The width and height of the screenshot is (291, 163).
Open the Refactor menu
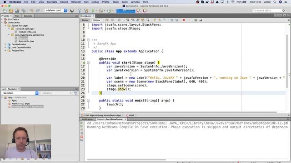pos(76,2)
